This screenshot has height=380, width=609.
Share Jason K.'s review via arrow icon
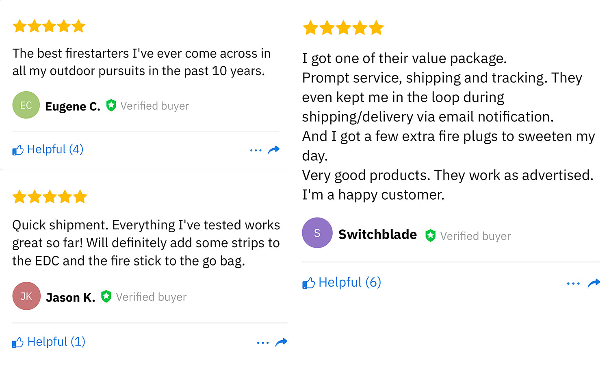click(x=281, y=342)
